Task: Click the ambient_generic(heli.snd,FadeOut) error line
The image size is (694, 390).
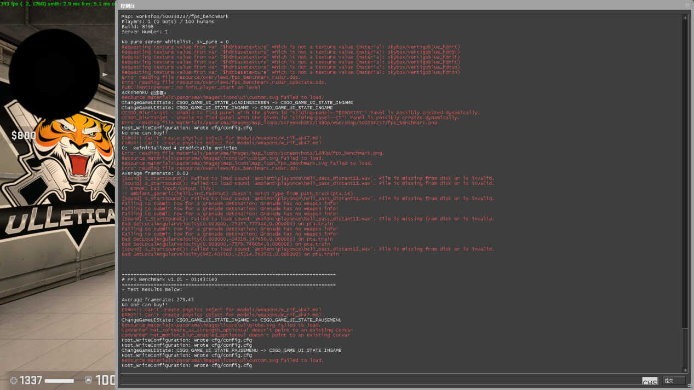Action: click(x=237, y=193)
